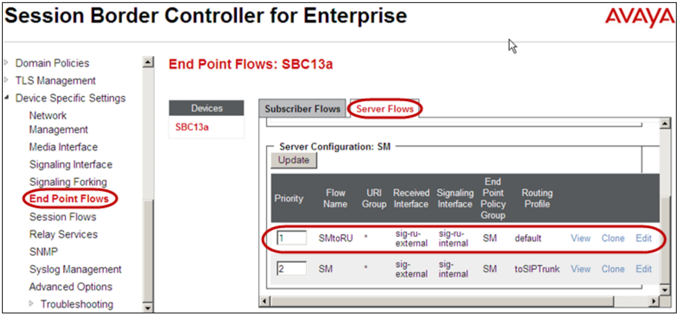
Task: Select the Server Flows tab
Action: click(x=385, y=109)
